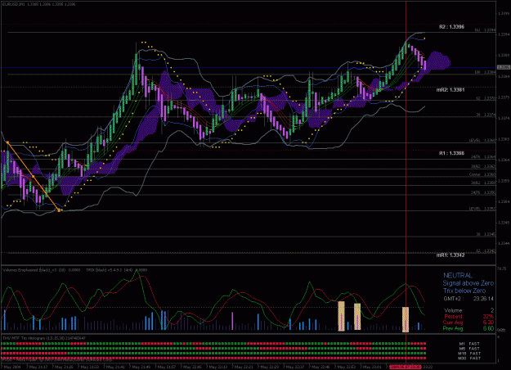Select the orange trendline on the chart
This screenshot has width=511, height=370.
pyautogui.click(x=33, y=177)
